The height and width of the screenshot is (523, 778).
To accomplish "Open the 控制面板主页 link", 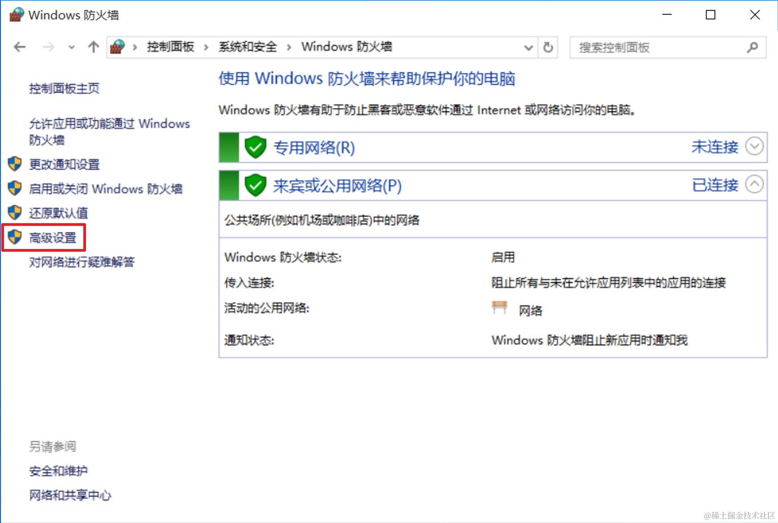I will point(64,89).
